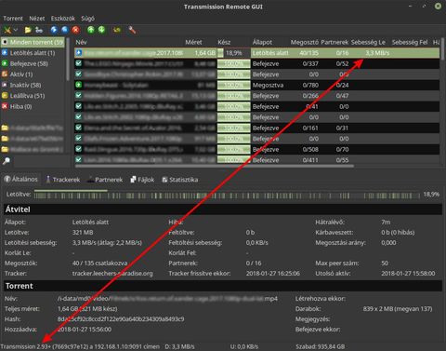Screen dimensions: 446x351
Task: Sort by the Sebesség Fel column header
Action: pos(410,42)
